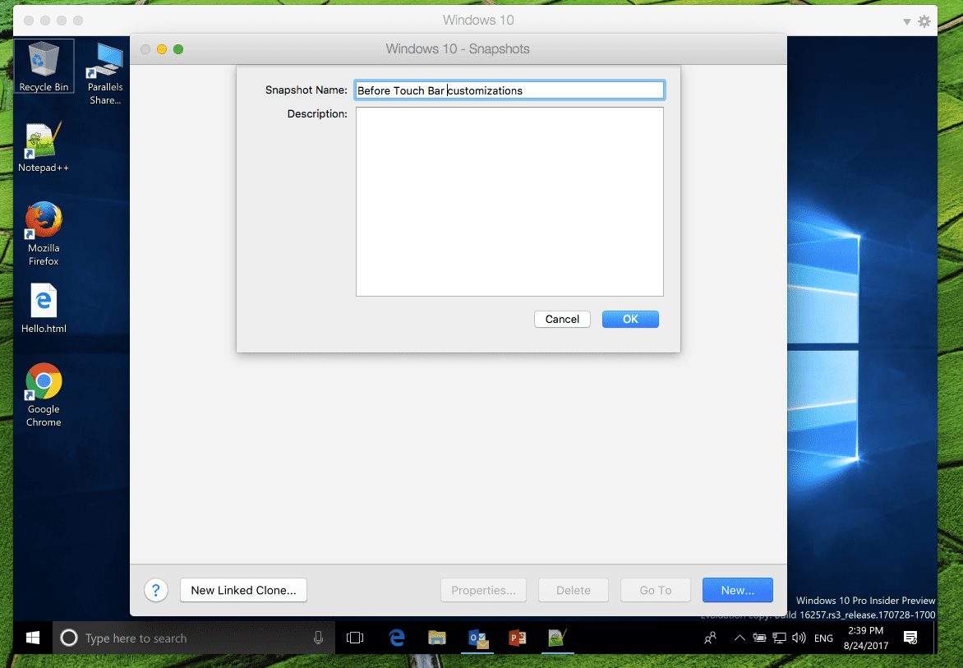Click the "Snapshot Name:" label
The width and height of the screenshot is (963, 668).
[x=306, y=90]
